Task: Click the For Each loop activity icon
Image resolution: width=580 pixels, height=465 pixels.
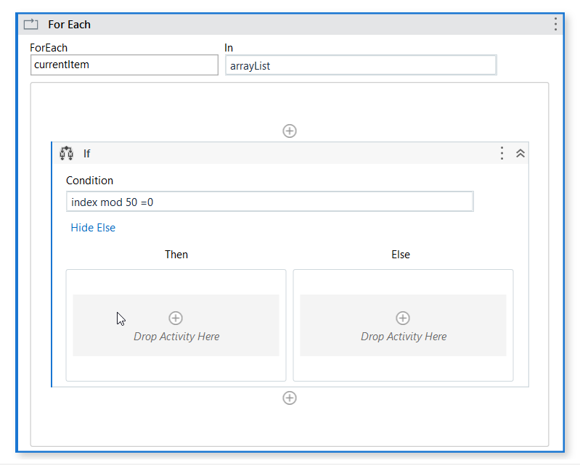Action: 30,25
